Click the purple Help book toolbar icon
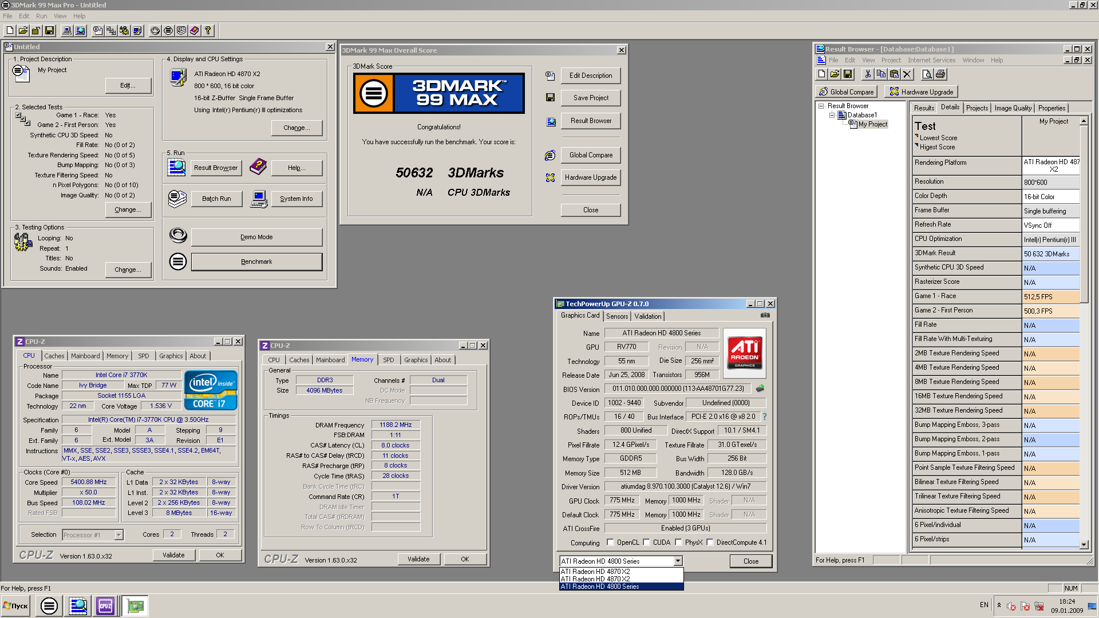 195,30
